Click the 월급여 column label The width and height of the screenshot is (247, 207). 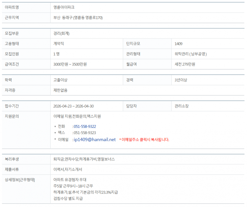click(x=131, y=64)
